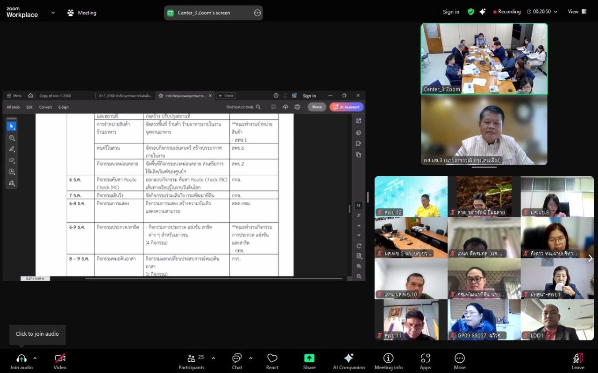Expand audio options arrow beside Join audio
The image size is (598, 373).
coord(35,358)
